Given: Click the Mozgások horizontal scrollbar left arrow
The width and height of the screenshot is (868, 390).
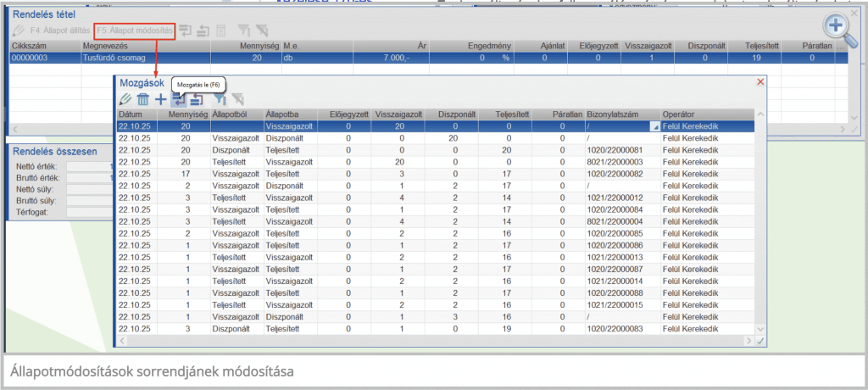Looking at the screenshot, I should pyautogui.click(x=123, y=341).
